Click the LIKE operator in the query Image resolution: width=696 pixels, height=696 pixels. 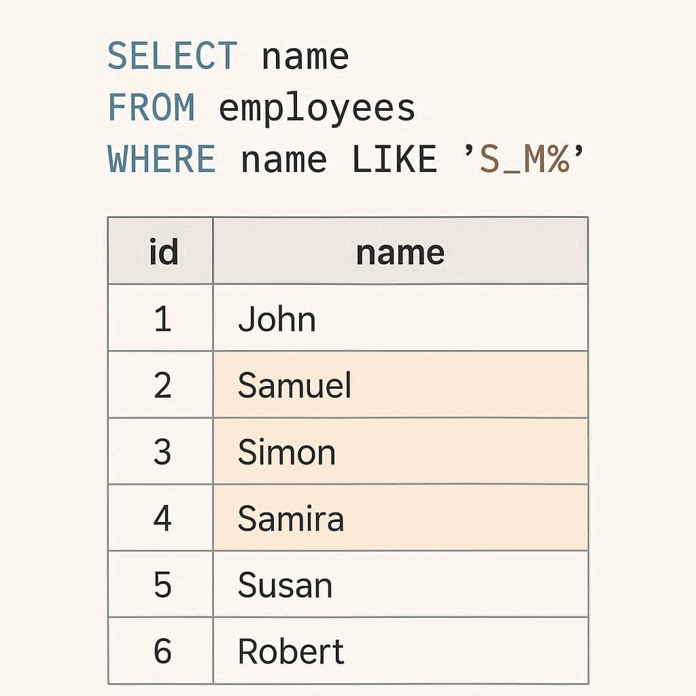coord(394,158)
